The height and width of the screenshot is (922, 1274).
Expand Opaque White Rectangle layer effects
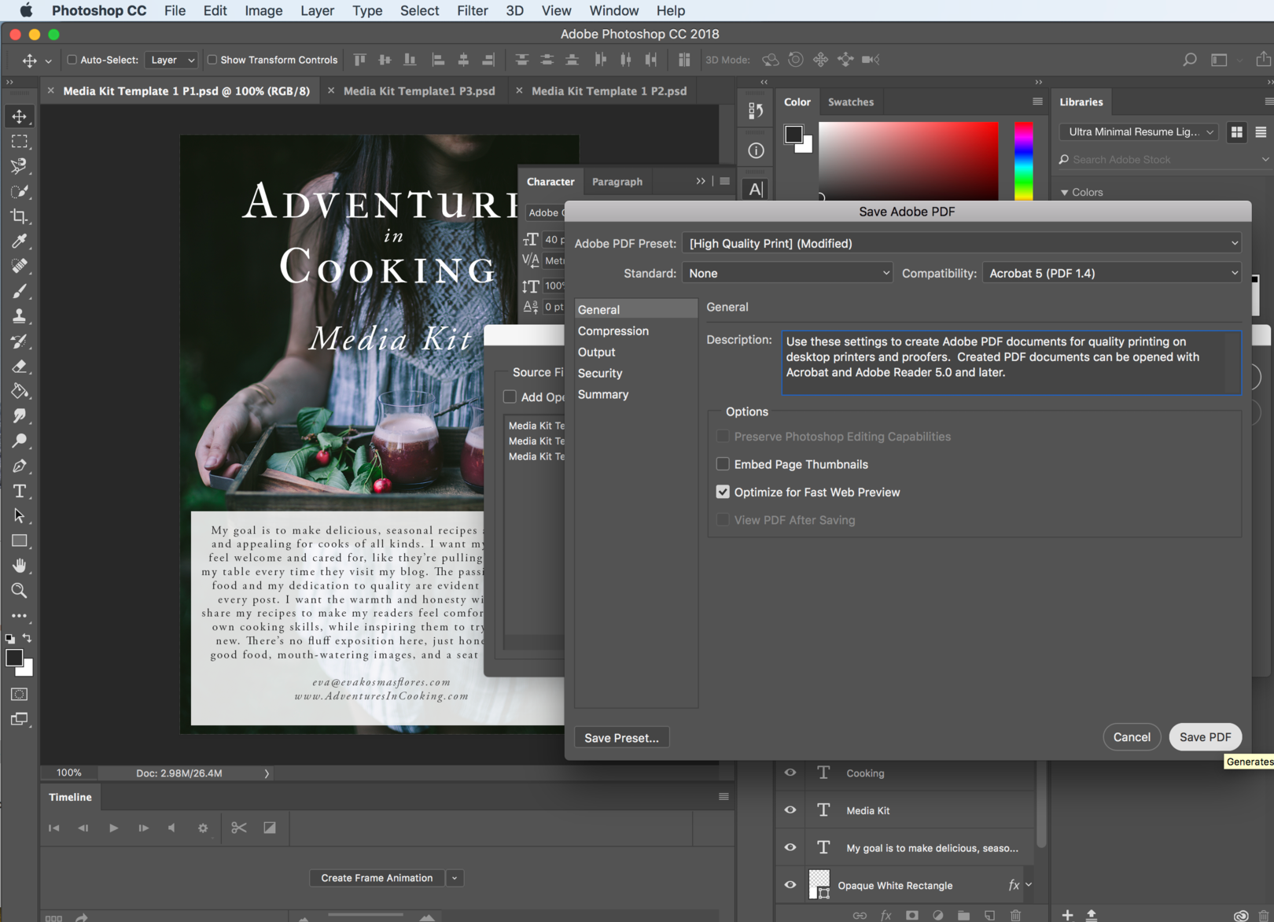1029,885
